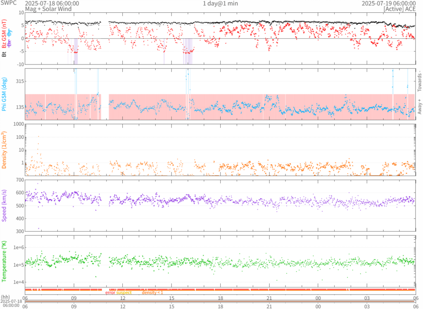Open the [Active] ACE spacecraft source selector
Image resolution: width=423 pixels, height=309 pixels.
click(399, 9)
